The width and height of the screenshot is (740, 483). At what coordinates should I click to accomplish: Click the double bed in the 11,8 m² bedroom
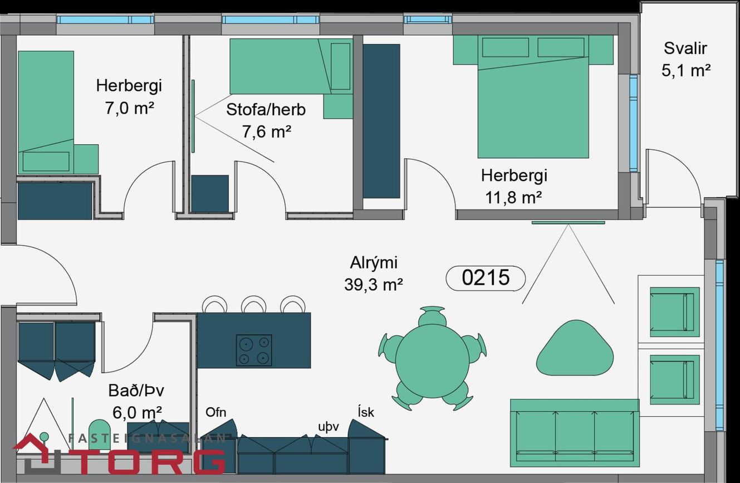[533, 106]
